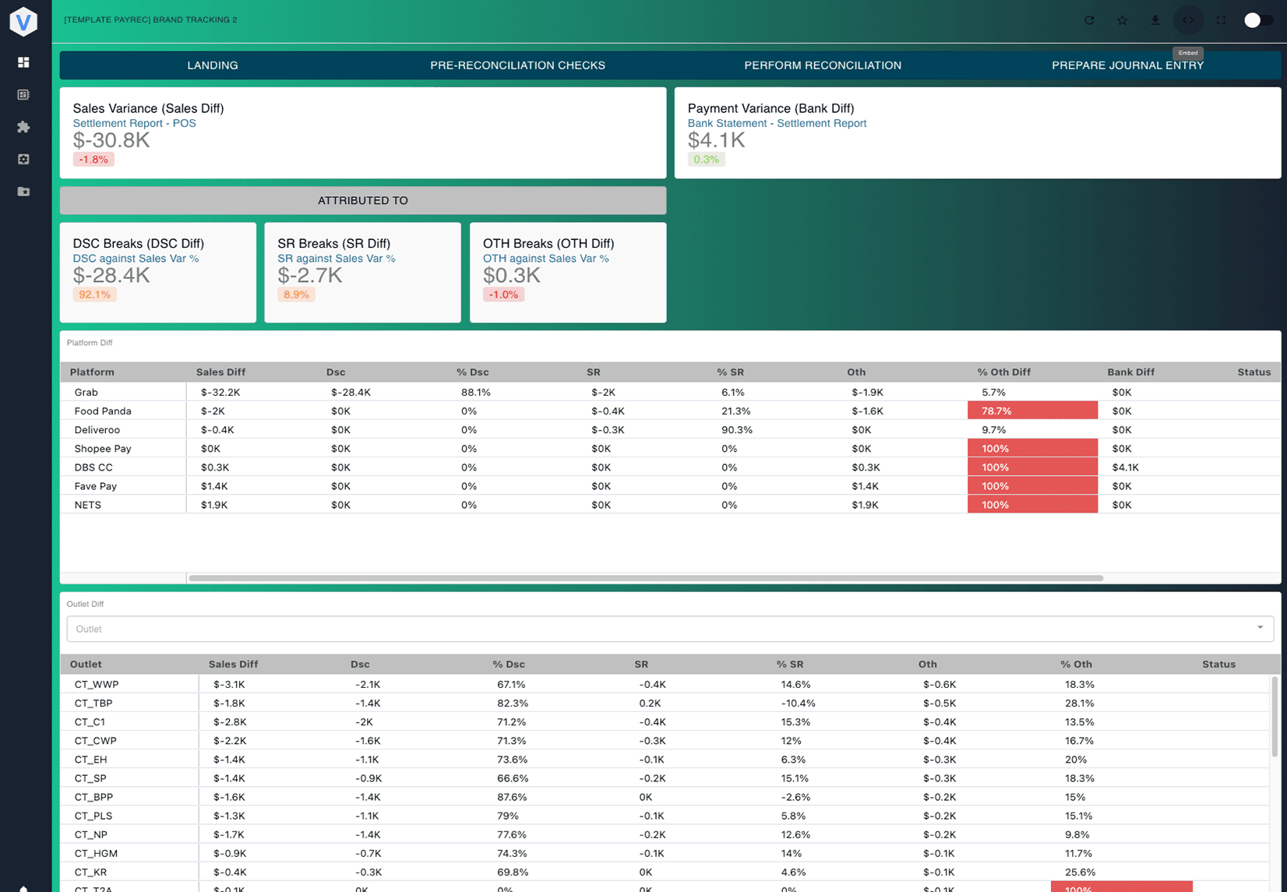Click DBS CC's $4.1K Bank Diff value
The height and width of the screenshot is (892, 1287).
click(x=1125, y=467)
